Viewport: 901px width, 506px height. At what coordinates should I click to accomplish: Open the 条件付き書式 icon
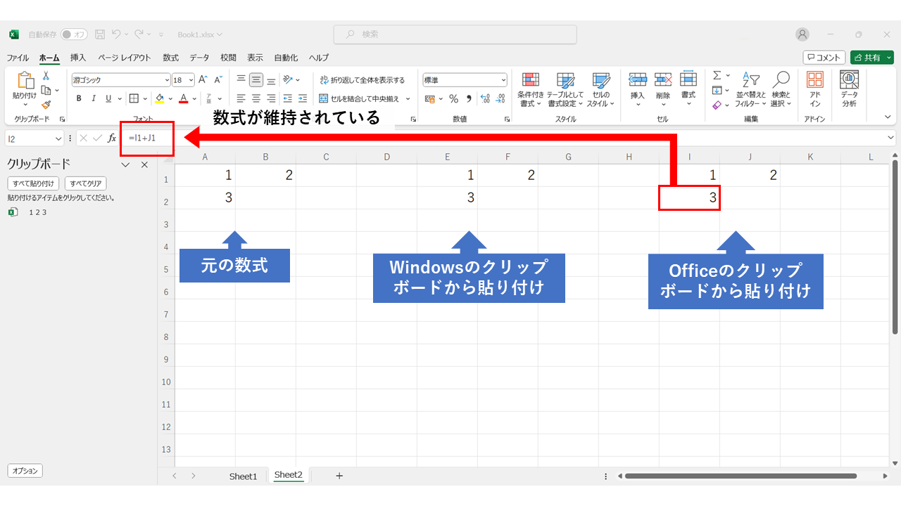pyautogui.click(x=531, y=89)
